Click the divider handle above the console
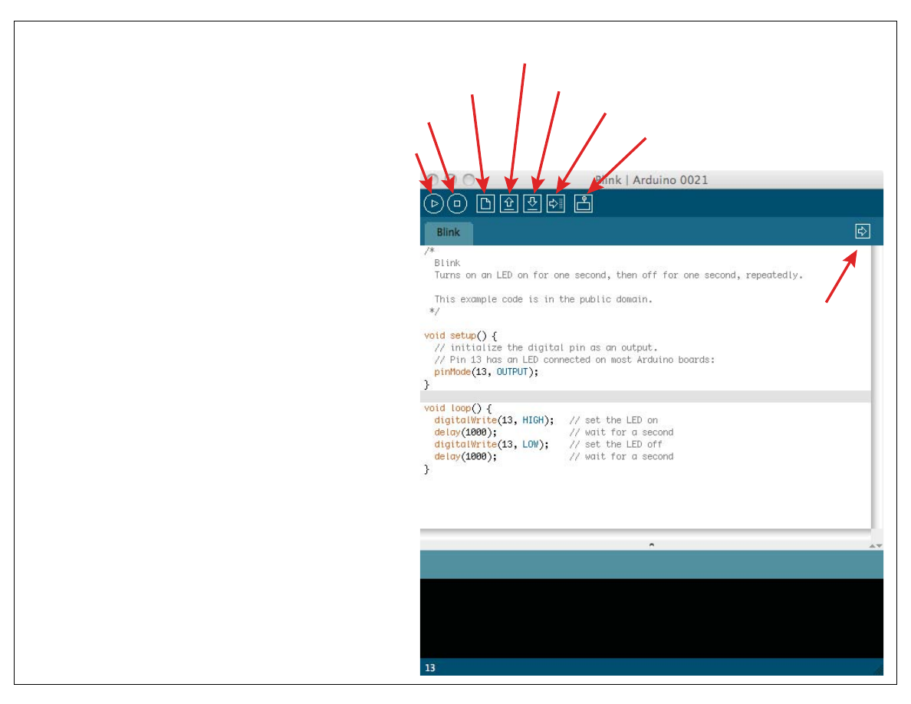 pos(651,544)
